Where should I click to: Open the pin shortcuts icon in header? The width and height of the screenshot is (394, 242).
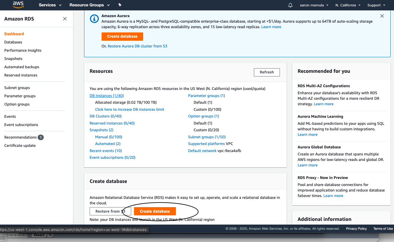coord(120,5)
